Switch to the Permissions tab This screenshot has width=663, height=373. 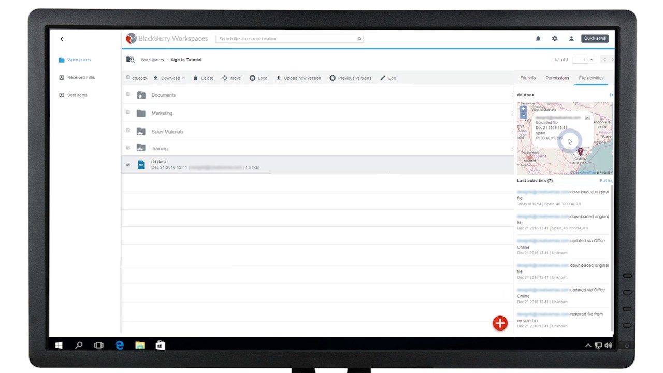coord(557,78)
